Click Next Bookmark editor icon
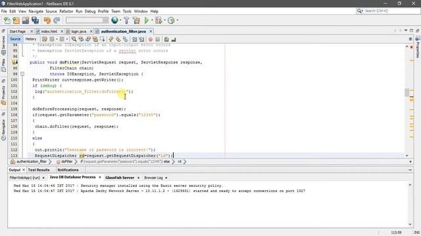421x236 pixels. click(x=118, y=39)
